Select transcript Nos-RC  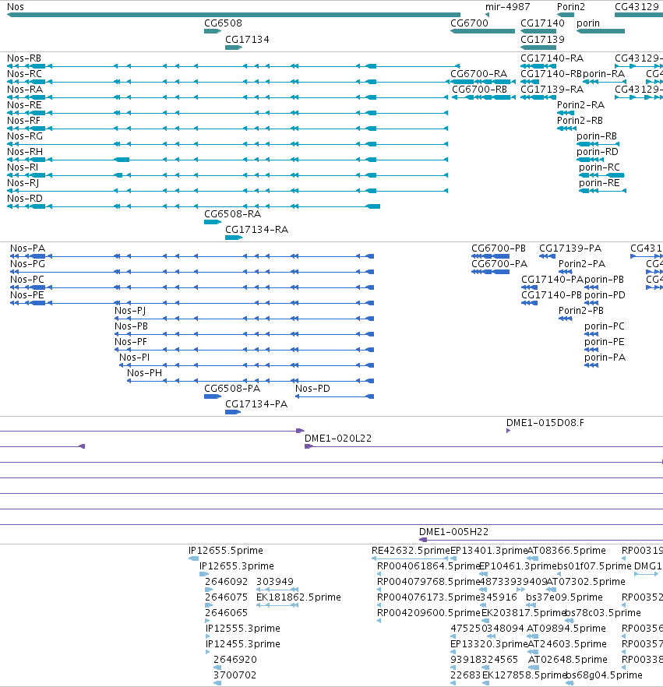coord(227,82)
